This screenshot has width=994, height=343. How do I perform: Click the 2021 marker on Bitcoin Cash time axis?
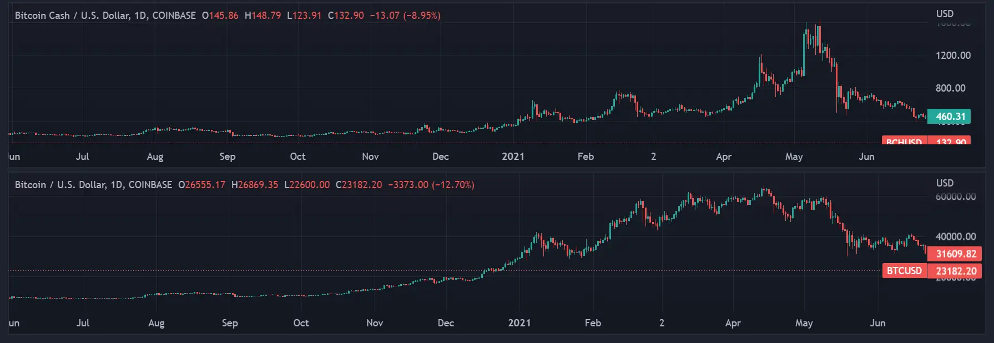click(513, 157)
